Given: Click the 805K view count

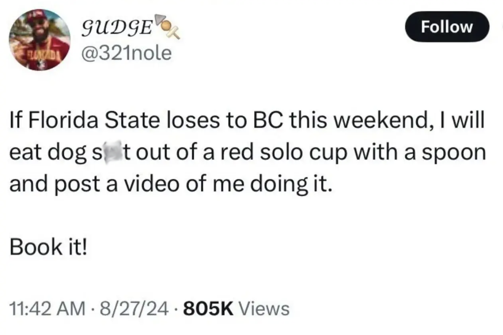Looking at the screenshot, I should point(208,309).
